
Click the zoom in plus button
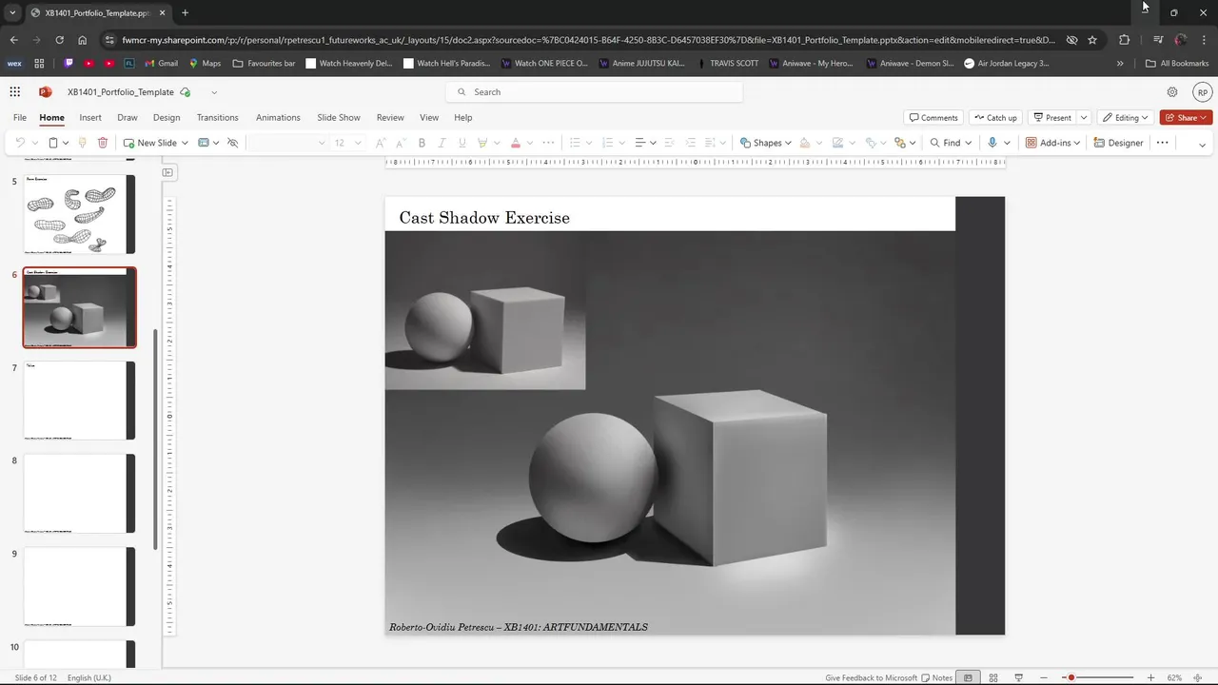[x=1150, y=677]
